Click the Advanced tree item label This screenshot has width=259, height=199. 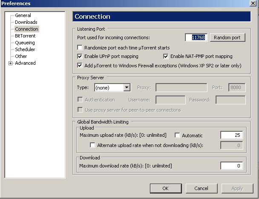pyautogui.click(x=25, y=63)
